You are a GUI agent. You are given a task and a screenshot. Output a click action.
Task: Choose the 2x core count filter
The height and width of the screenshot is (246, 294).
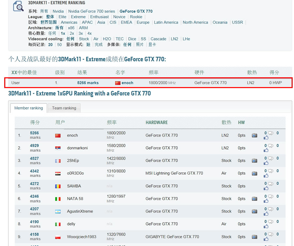(72, 33)
